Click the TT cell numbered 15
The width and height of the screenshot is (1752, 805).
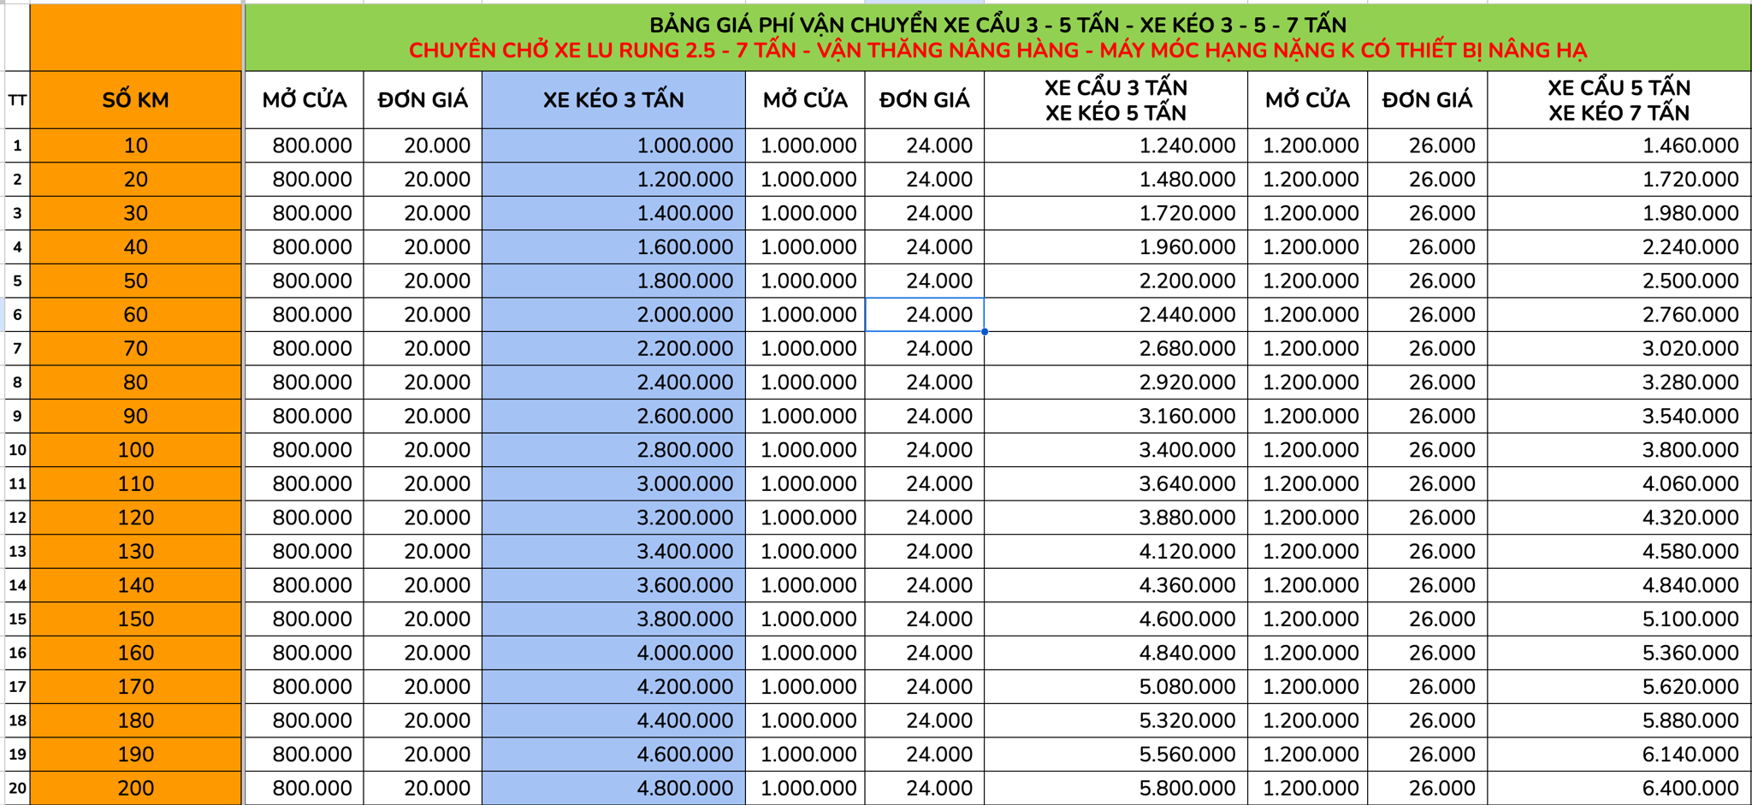(x=17, y=619)
